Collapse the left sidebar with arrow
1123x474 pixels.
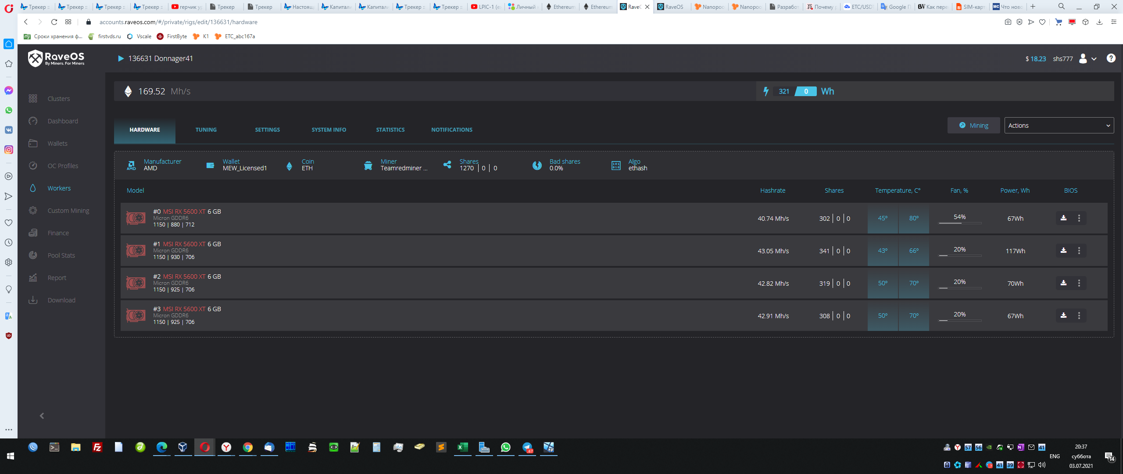[42, 416]
